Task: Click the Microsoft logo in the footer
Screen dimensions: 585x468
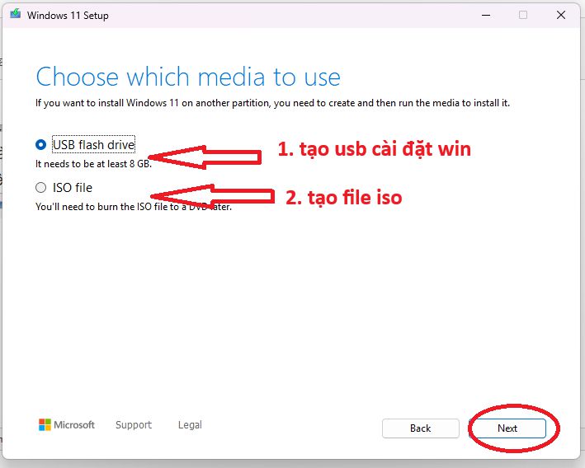Action: click(x=67, y=425)
